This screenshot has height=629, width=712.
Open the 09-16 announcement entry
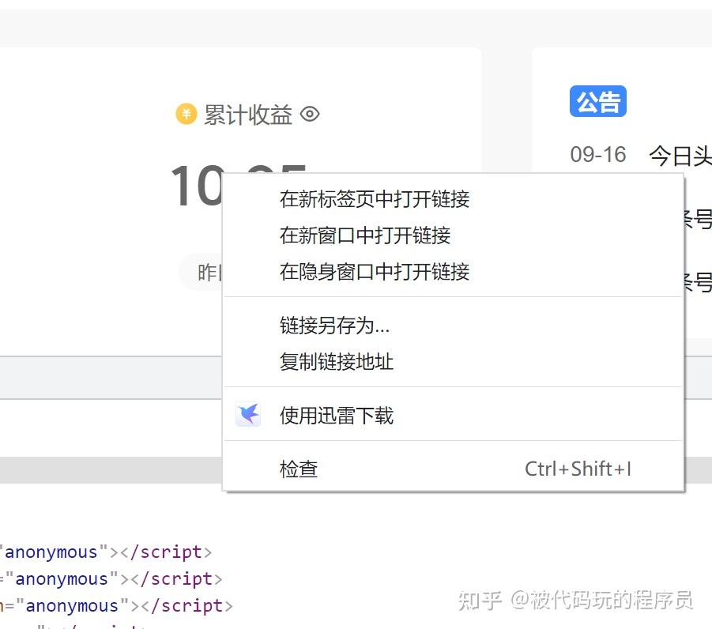click(598, 155)
